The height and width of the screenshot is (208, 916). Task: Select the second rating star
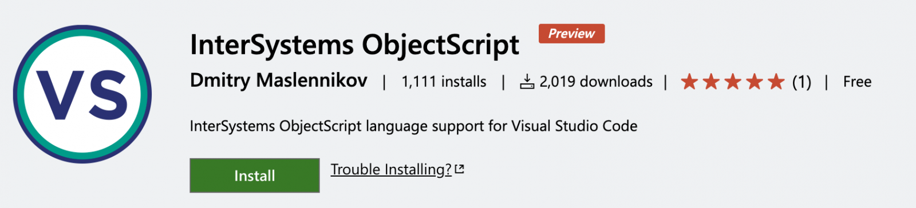(711, 82)
